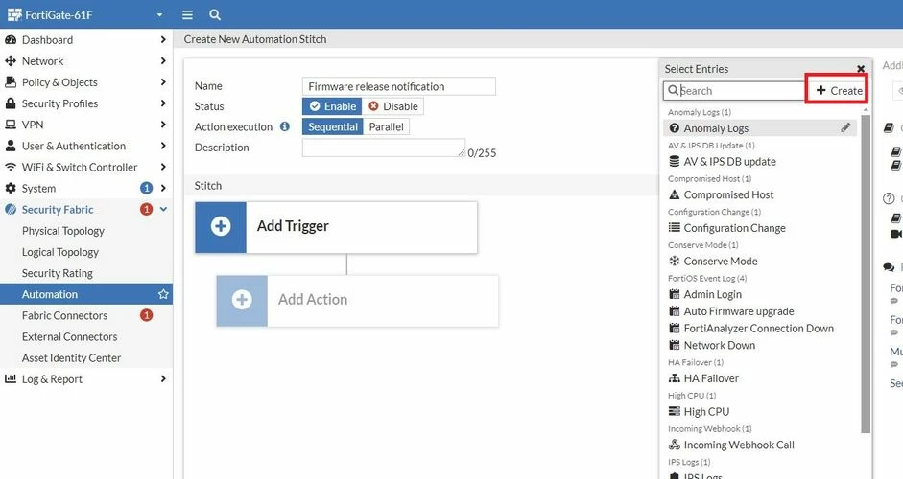
Task: Collapse the Security Fabric section chevron
Action: pyautogui.click(x=163, y=209)
